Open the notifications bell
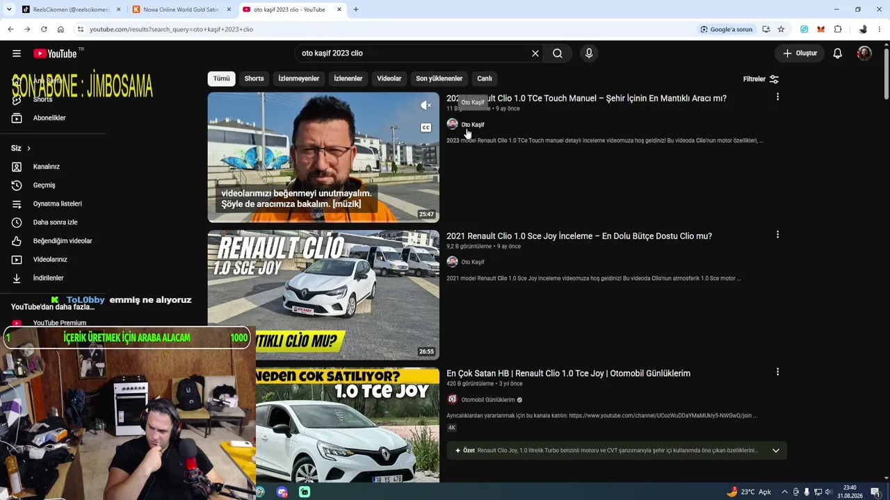Viewport: 890px width, 500px height. 838,53
